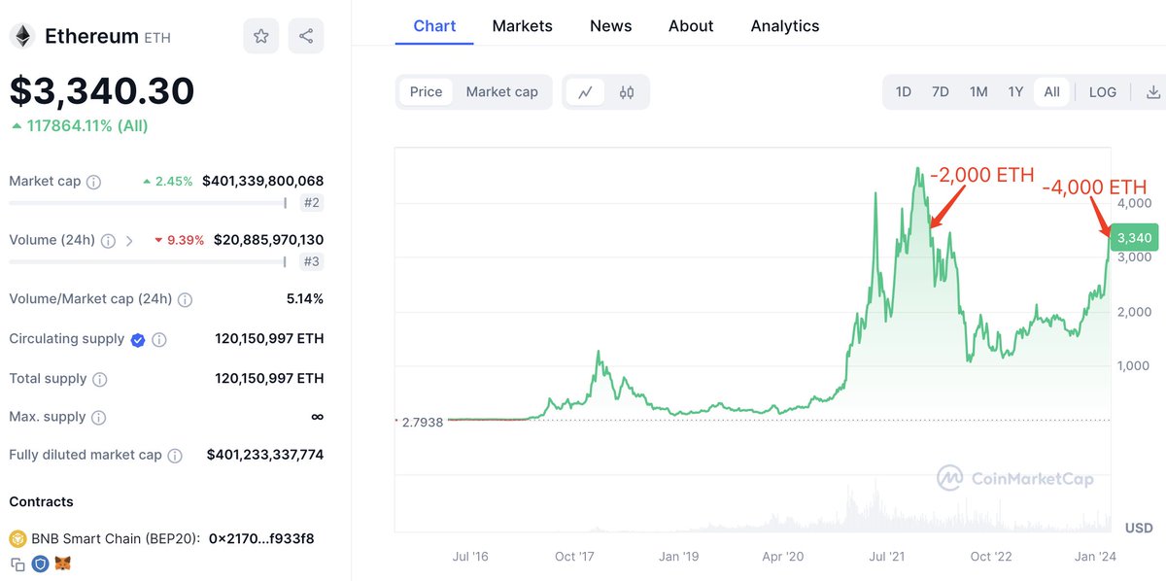Viewport: 1166px width, 581px height.
Task: Click the verified checkmark beside Circulating supply
Action: coord(137,339)
